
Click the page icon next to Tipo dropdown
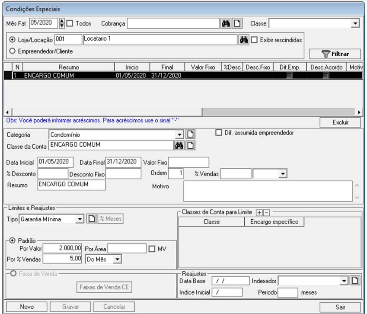(92, 219)
